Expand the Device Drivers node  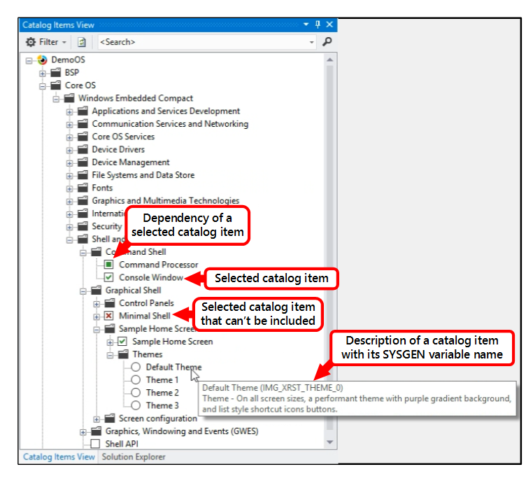[69, 151]
